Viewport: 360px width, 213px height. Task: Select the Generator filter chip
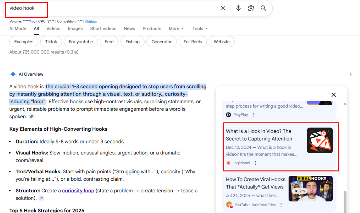(161, 42)
